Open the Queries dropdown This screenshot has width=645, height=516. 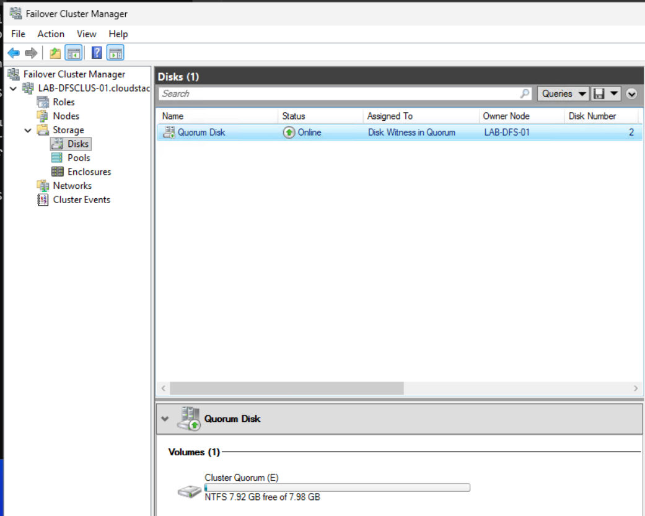563,94
